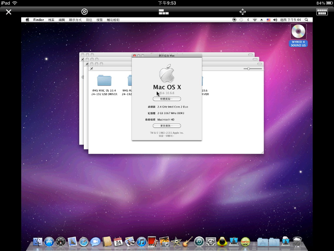Open the 輔助說明 menu
Screen dimensions: 334x251
(113, 20)
